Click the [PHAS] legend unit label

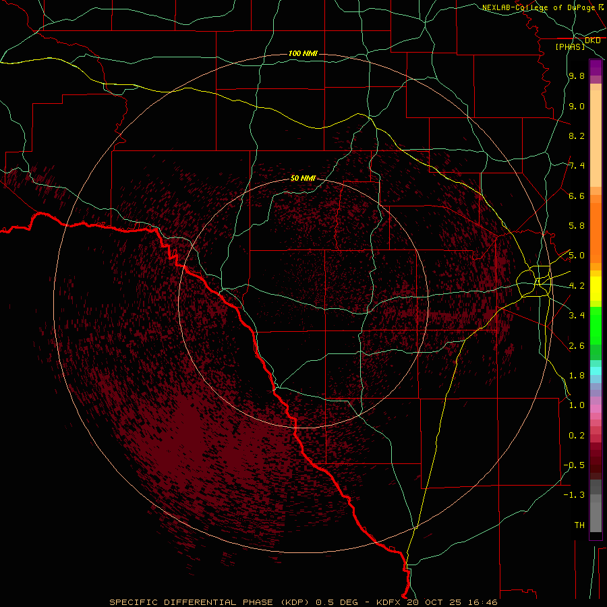click(570, 47)
